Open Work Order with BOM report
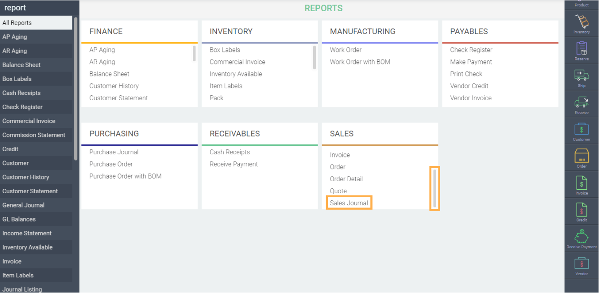This screenshot has height=293, width=599. point(360,62)
